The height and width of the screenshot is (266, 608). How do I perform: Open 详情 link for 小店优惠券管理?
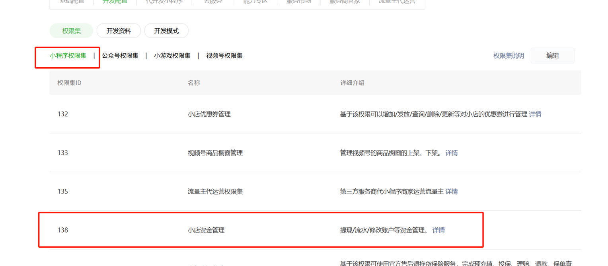(535, 114)
